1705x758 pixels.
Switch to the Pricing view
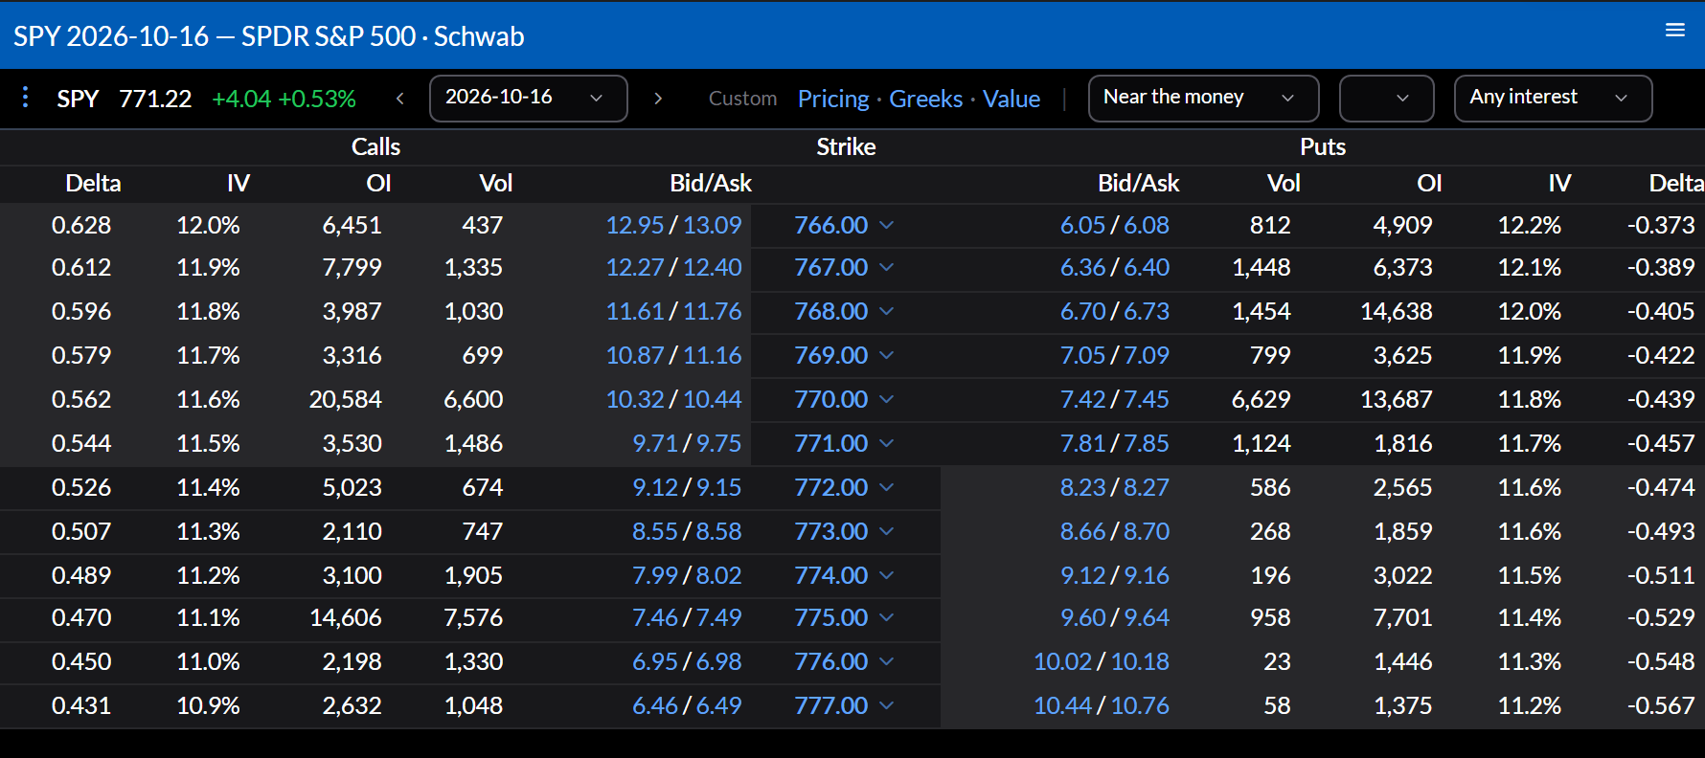833,99
